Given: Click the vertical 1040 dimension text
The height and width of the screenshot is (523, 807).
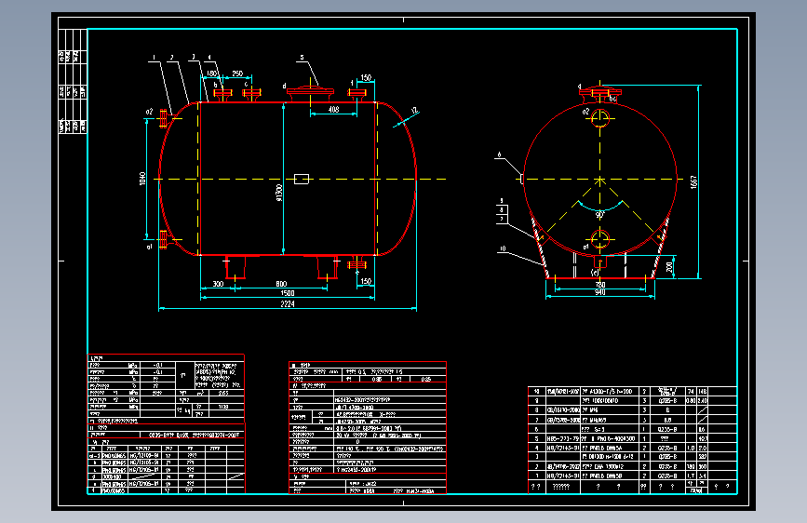Looking at the screenshot, I should 142,179.
